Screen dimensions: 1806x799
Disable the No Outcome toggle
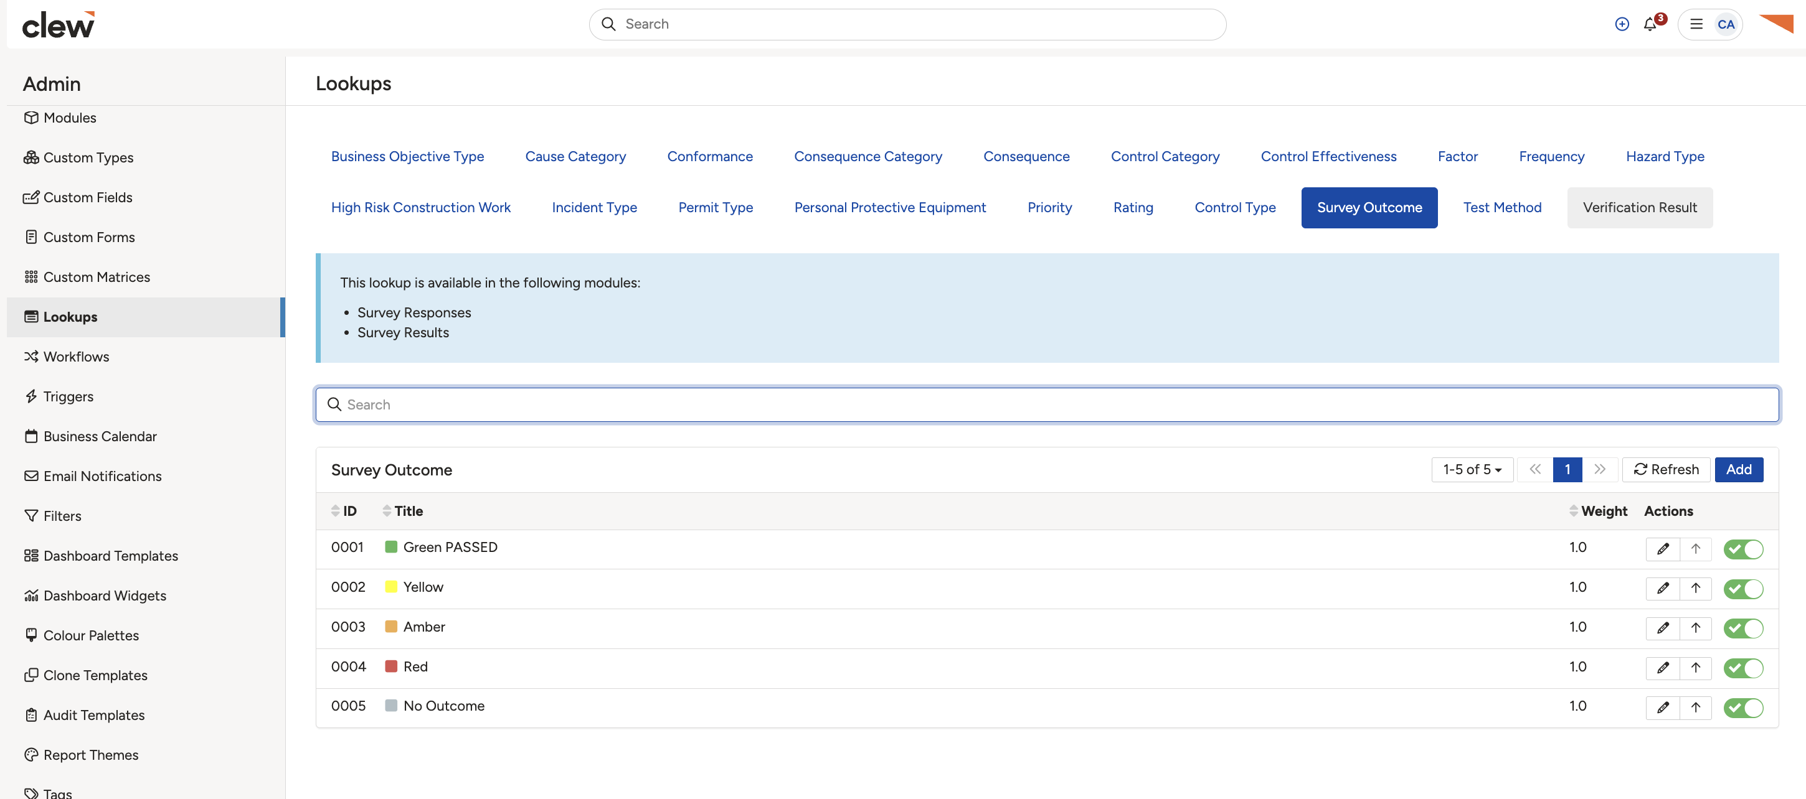point(1743,708)
